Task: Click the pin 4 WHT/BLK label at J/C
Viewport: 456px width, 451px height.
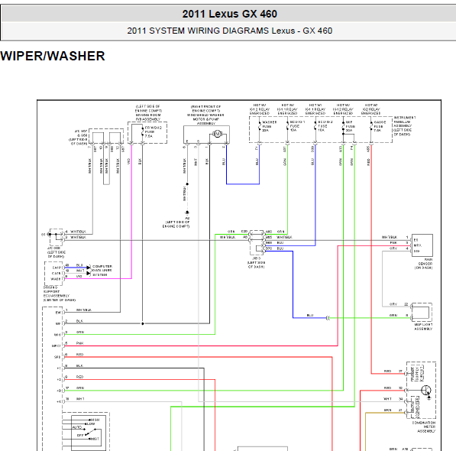Action: [x=76, y=232]
